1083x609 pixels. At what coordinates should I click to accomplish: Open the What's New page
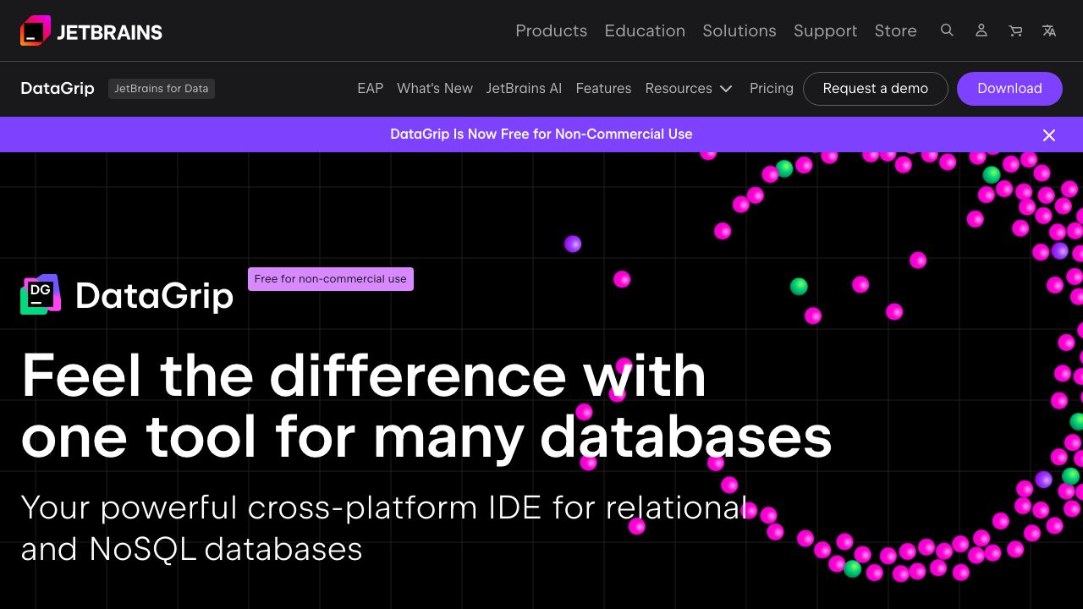pos(435,88)
